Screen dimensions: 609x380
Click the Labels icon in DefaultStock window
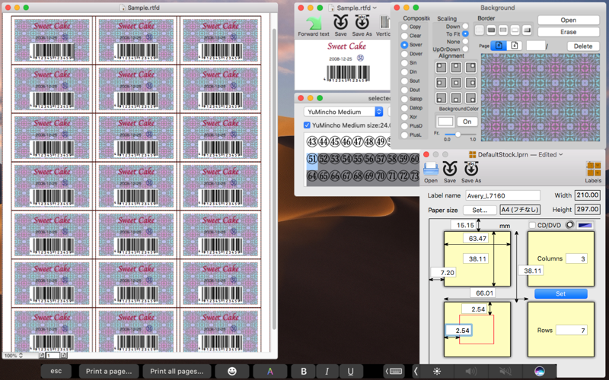tap(593, 169)
